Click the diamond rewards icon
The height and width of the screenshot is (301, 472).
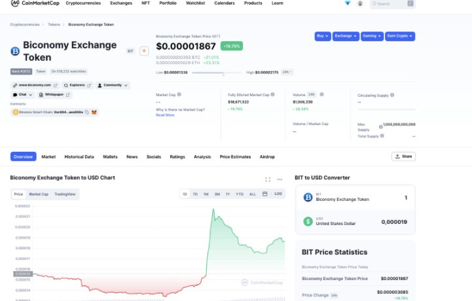point(348,3)
